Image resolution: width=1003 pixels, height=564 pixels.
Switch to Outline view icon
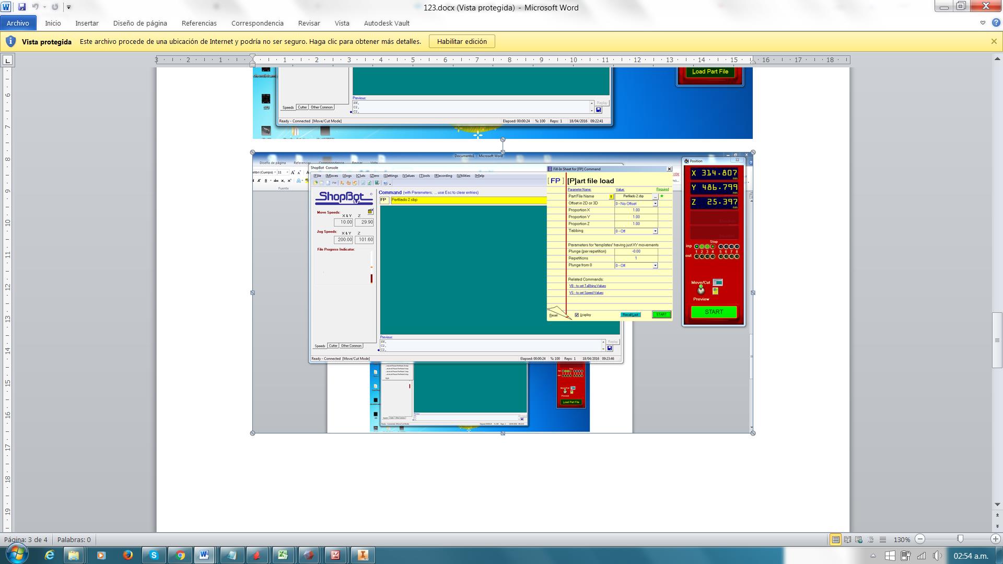[x=871, y=539]
